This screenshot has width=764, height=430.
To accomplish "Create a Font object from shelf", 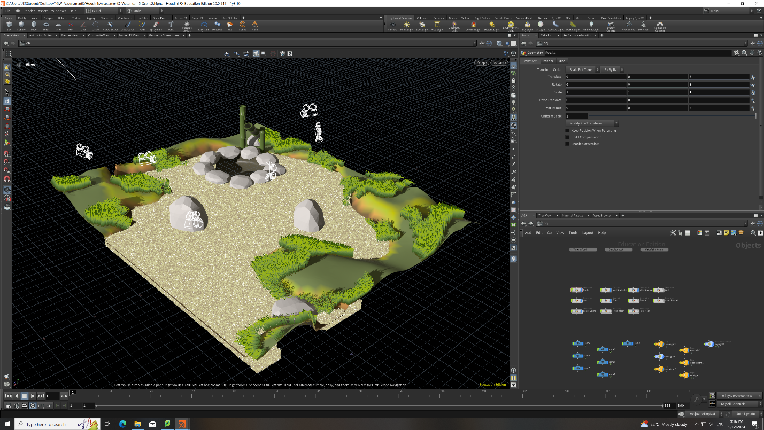I will [171, 25].
